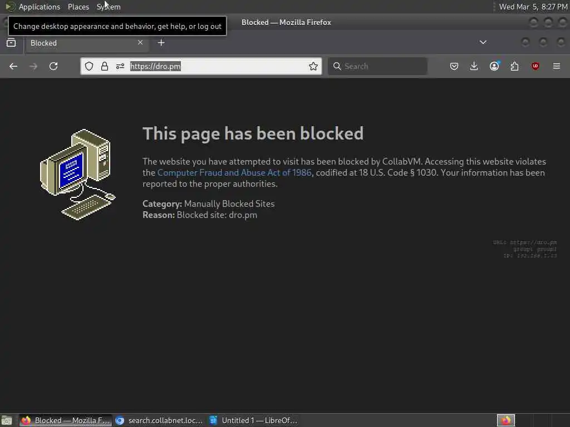Open the Applications menu
570x427 pixels.
pos(40,7)
